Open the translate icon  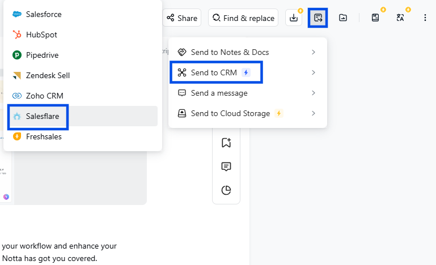(x=400, y=18)
